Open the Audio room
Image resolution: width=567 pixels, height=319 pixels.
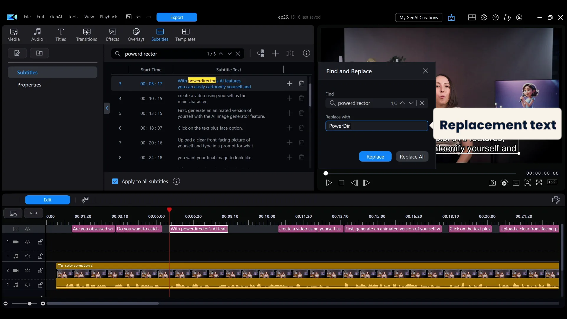pos(37,35)
